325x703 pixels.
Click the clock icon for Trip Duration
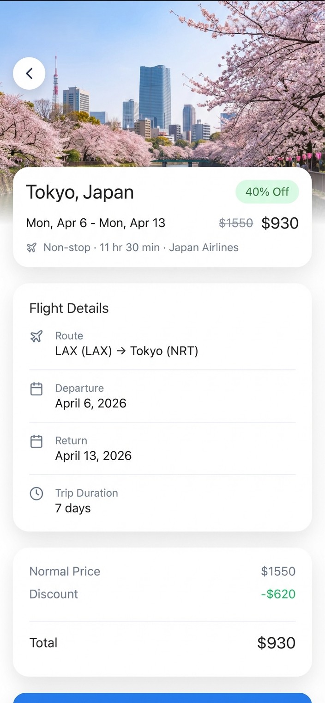coord(36,493)
